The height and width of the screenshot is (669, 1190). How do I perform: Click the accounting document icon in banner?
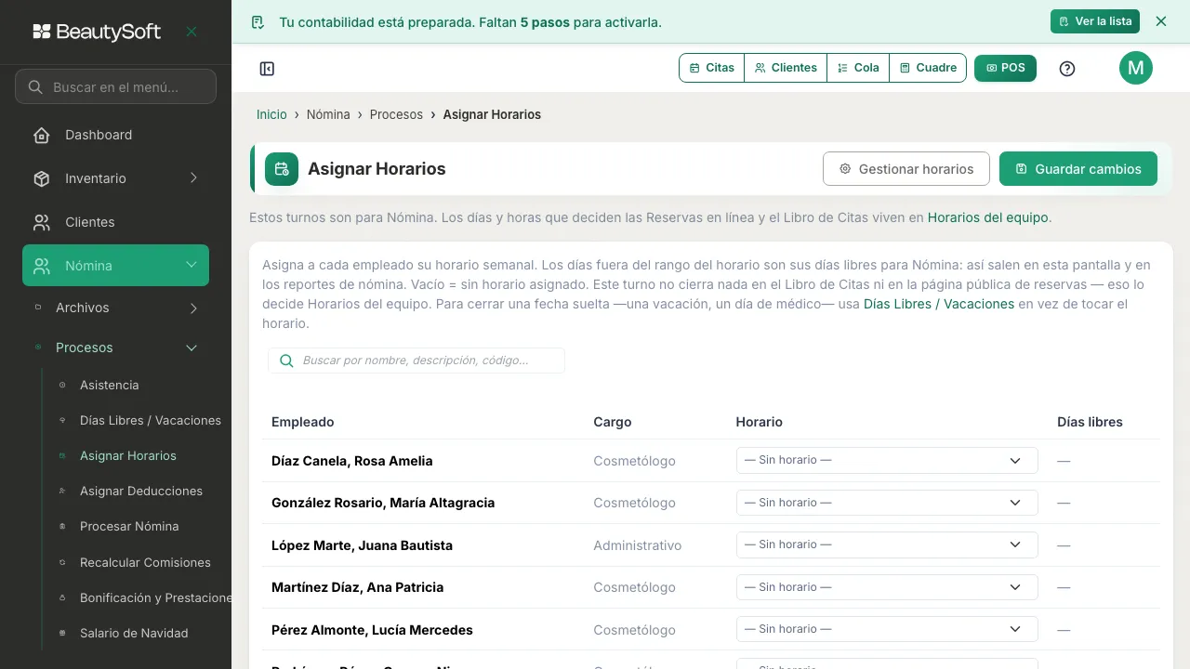click(258, 21)
